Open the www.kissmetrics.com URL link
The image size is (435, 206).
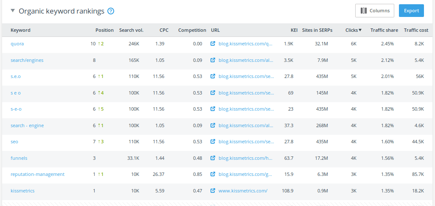coord(243,191)
